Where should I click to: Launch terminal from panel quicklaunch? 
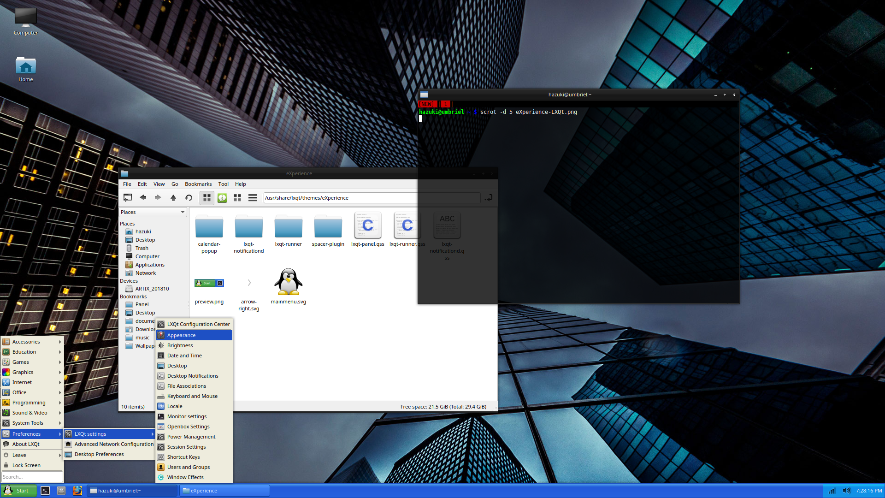point(45,491)
